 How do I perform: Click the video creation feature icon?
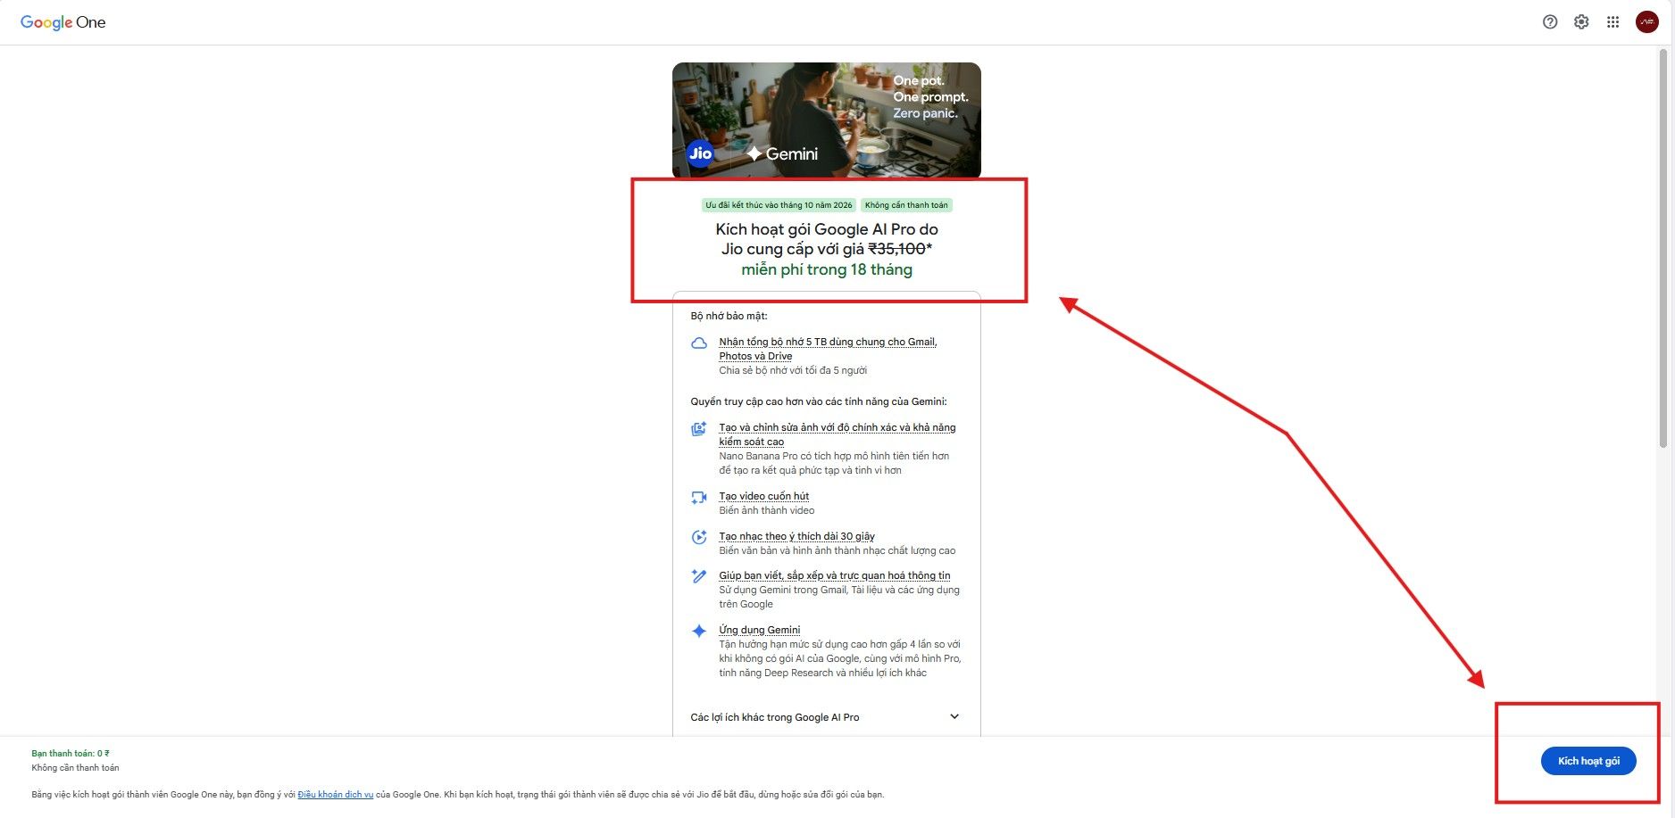(x=699, y=498)
